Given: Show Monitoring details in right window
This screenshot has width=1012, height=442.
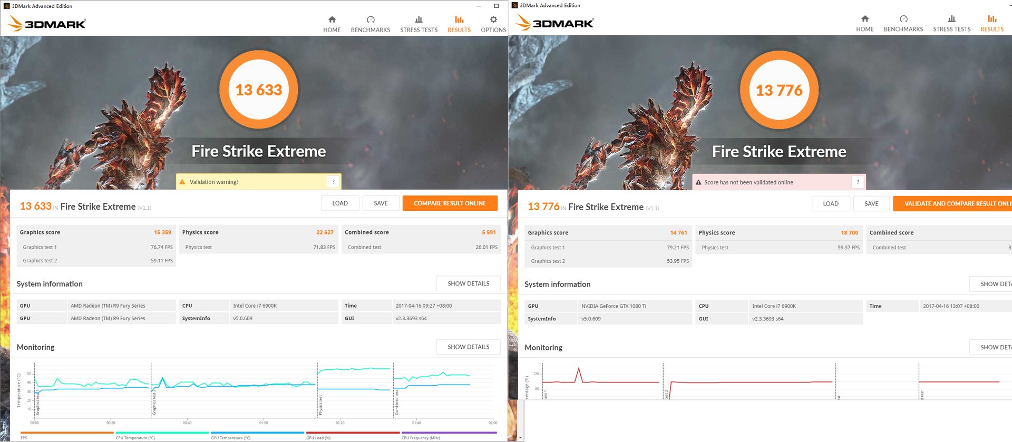Looking at the screenshot, I should point(991,347).
